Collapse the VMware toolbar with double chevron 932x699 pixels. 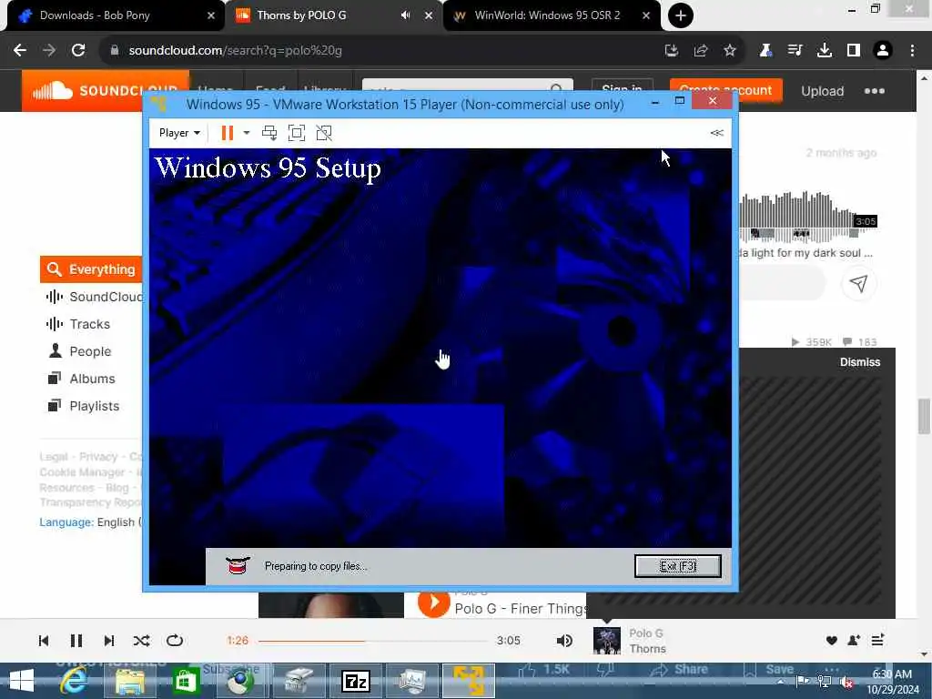tap(717, 133)
